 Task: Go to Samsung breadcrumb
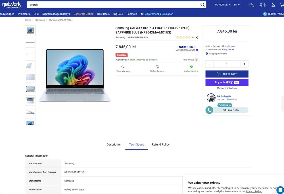tap(40, 20)
